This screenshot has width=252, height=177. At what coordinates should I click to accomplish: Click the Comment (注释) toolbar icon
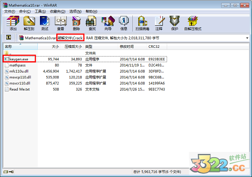point(160,21)
